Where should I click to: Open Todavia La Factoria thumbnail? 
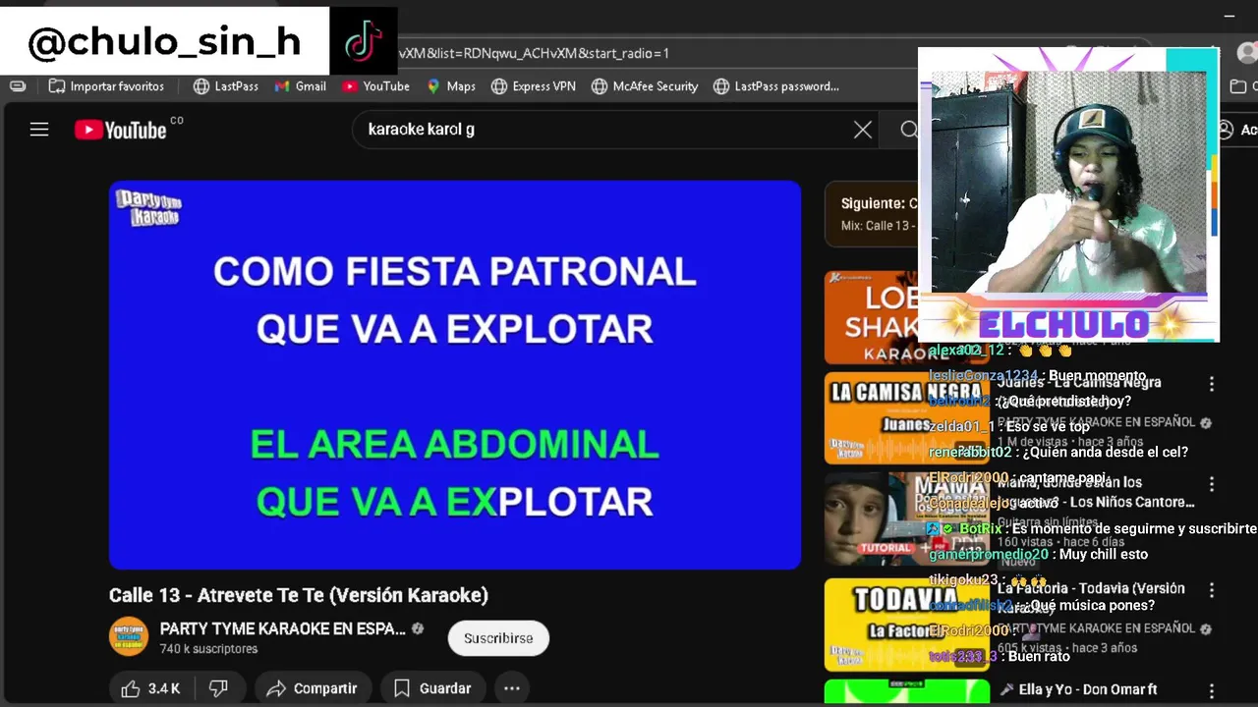coord(907,625)
